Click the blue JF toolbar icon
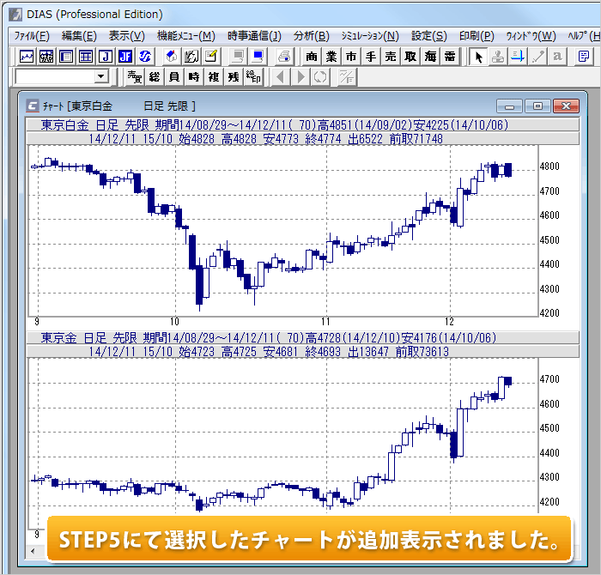The height and width of the screenshot is (575, 601). [x=125, y=57]
